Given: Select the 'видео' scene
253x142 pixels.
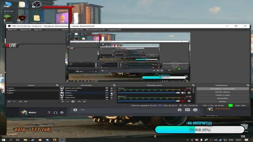Looking at the screenshot, I should click(32, 93).
